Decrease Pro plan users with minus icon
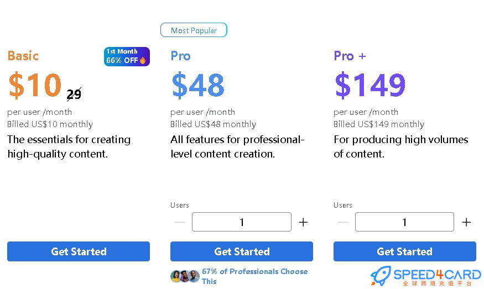Viewport: 484px width, 289px height. [180, 222]
